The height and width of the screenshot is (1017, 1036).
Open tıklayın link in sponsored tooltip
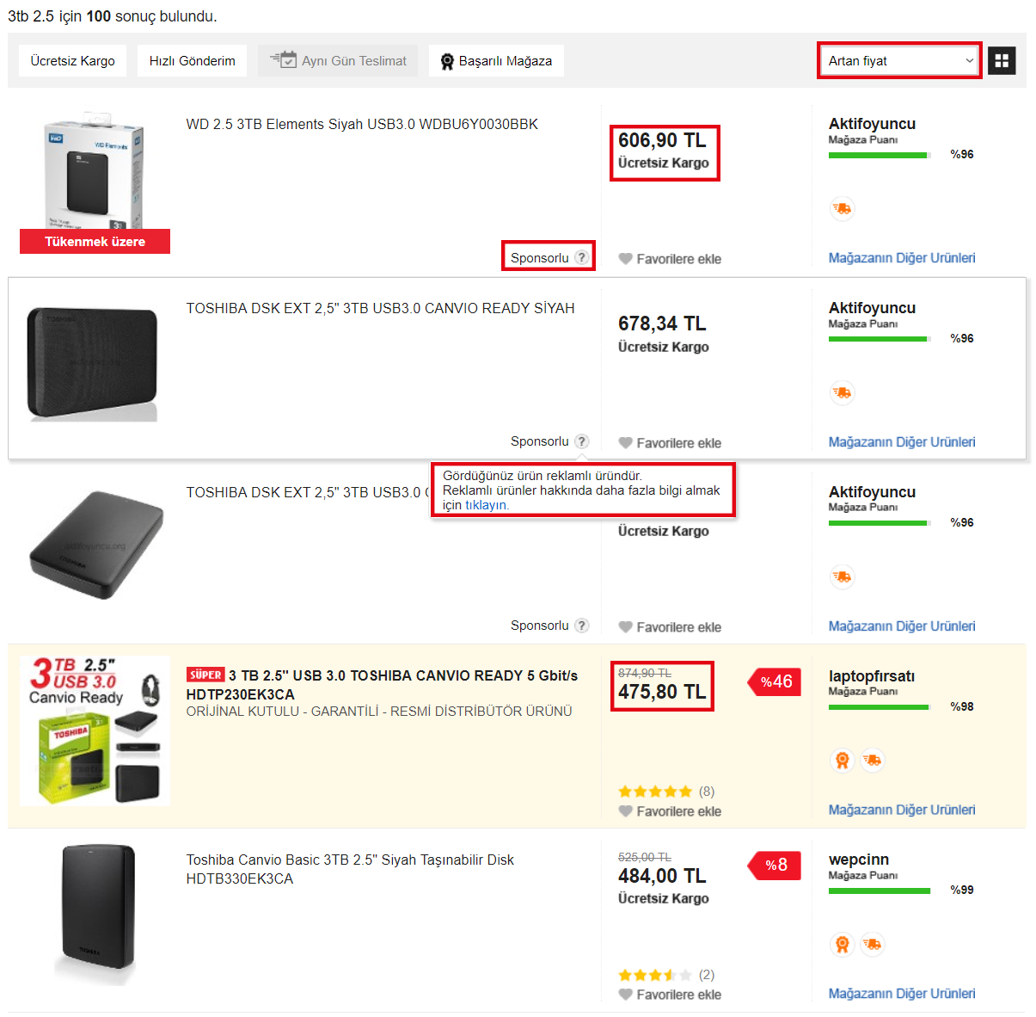[486, 505]
